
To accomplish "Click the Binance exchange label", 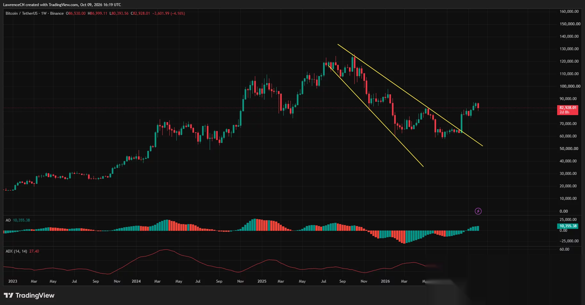I will click(57, 13).
